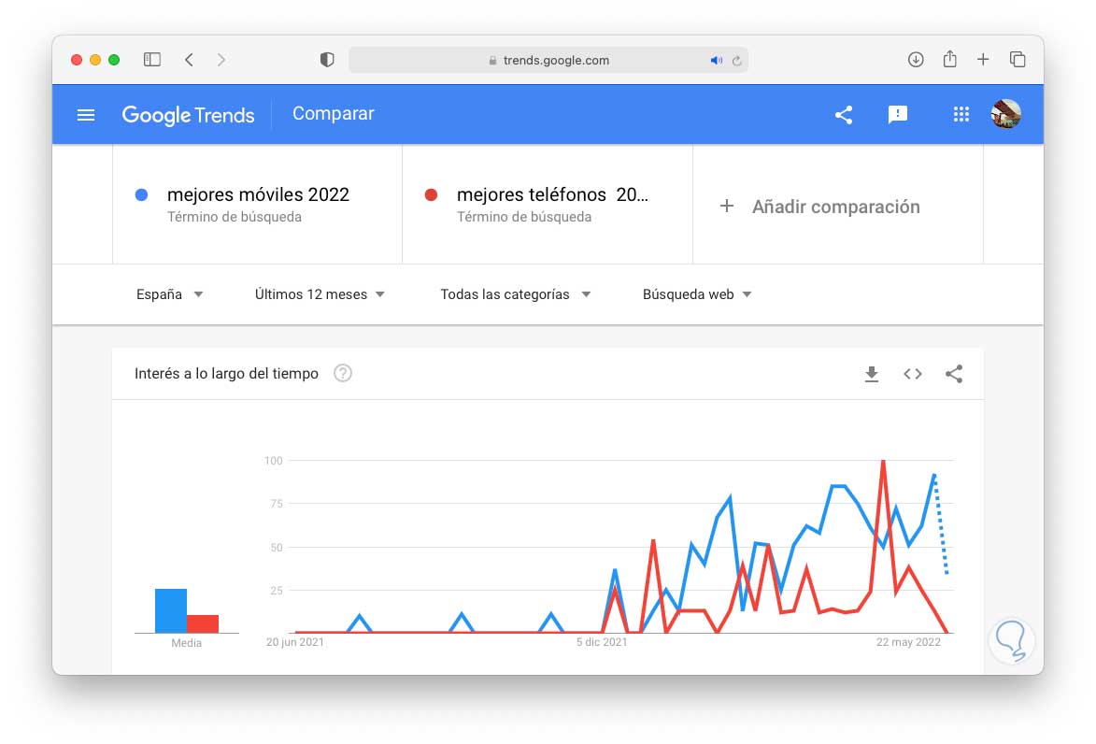
Task: Open the feedback icon in header
Action: [x=898, y=115]
